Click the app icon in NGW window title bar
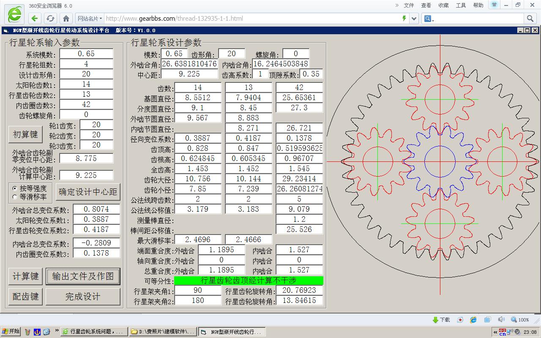This screenshot has height=338, width=541. [5, 30]
